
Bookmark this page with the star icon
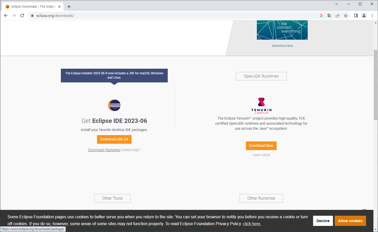pos(346,16)
